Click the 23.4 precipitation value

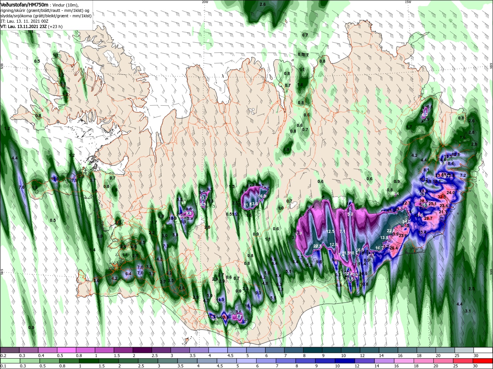(x=443, y=206)
